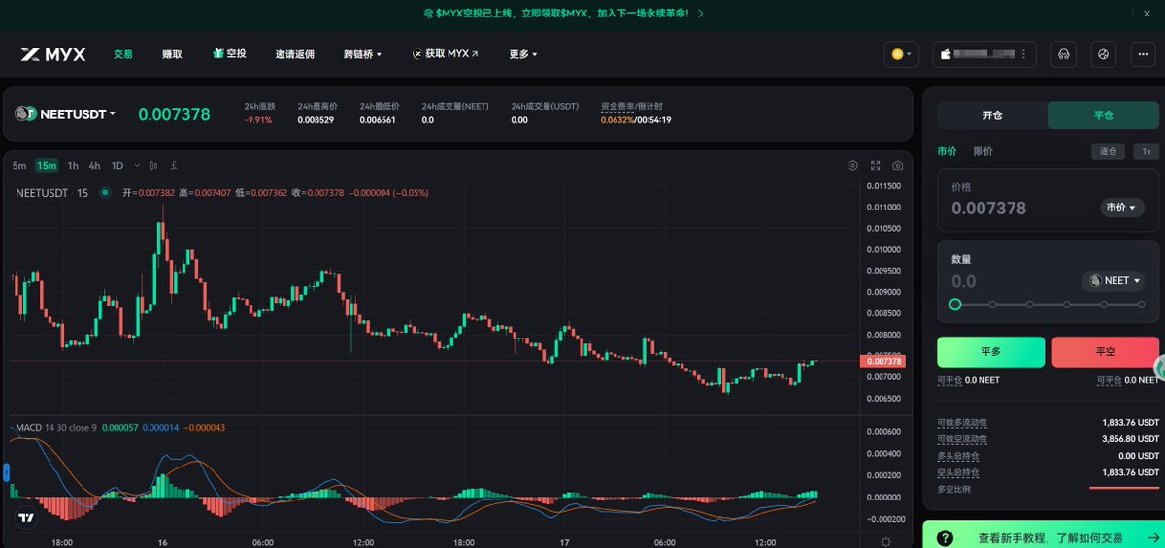Select the 4h chart interval
The image size is (1165, 548).
coord(94,166)
